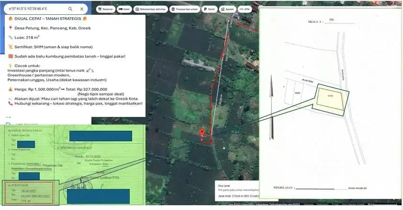Viewport: 403px width, 210px height.
Task: Click the Sertifikat: SHM line
Action: tap(50, 47)
